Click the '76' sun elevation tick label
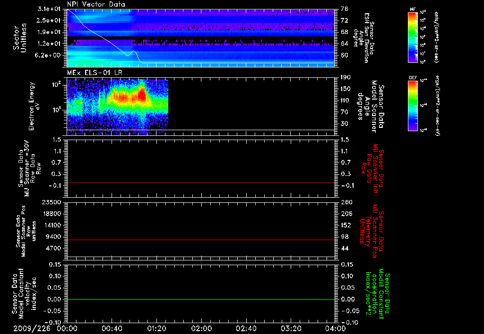Viewport: 484px width, 334px height. point(345,9)
